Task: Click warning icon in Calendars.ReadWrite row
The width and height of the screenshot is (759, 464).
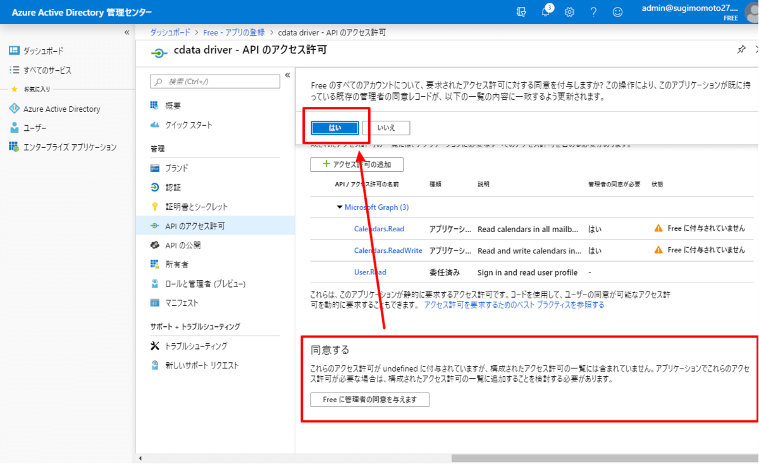Action: click(x=658, y=250)
